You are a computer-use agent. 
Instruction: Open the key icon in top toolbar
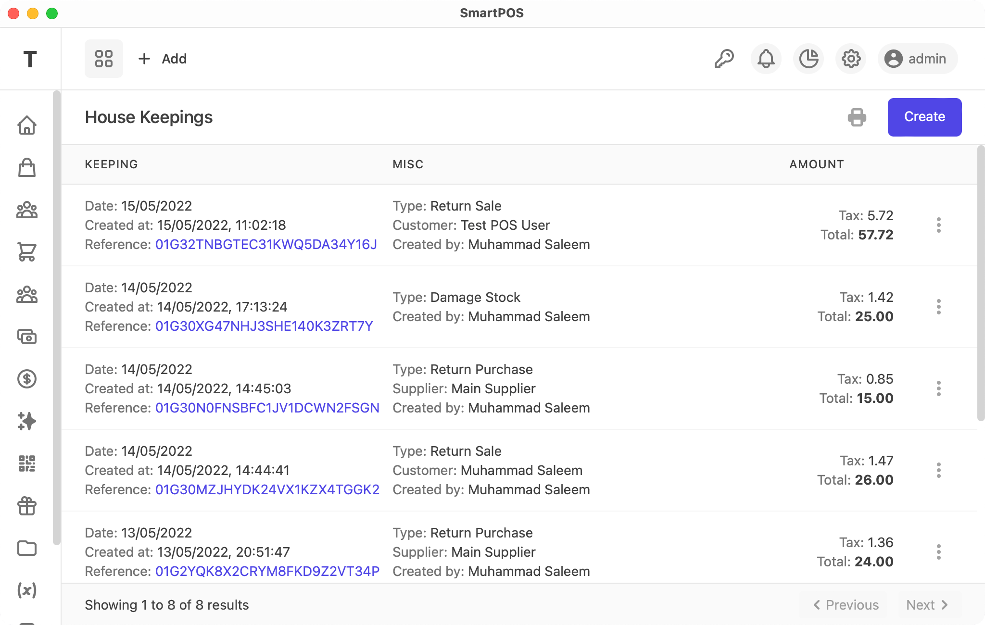coord(724,59)
